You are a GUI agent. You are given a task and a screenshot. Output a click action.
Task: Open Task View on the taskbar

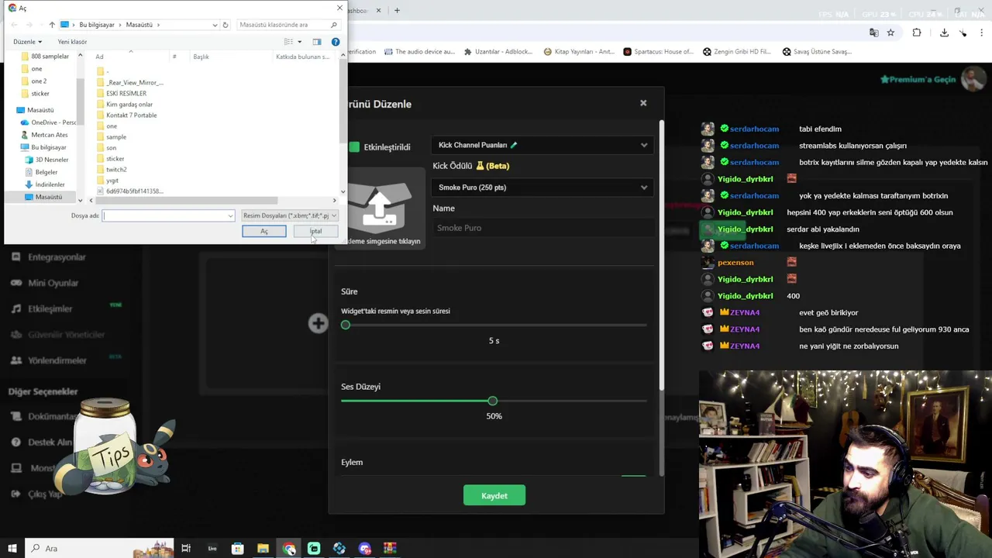(x=186, y=549)
